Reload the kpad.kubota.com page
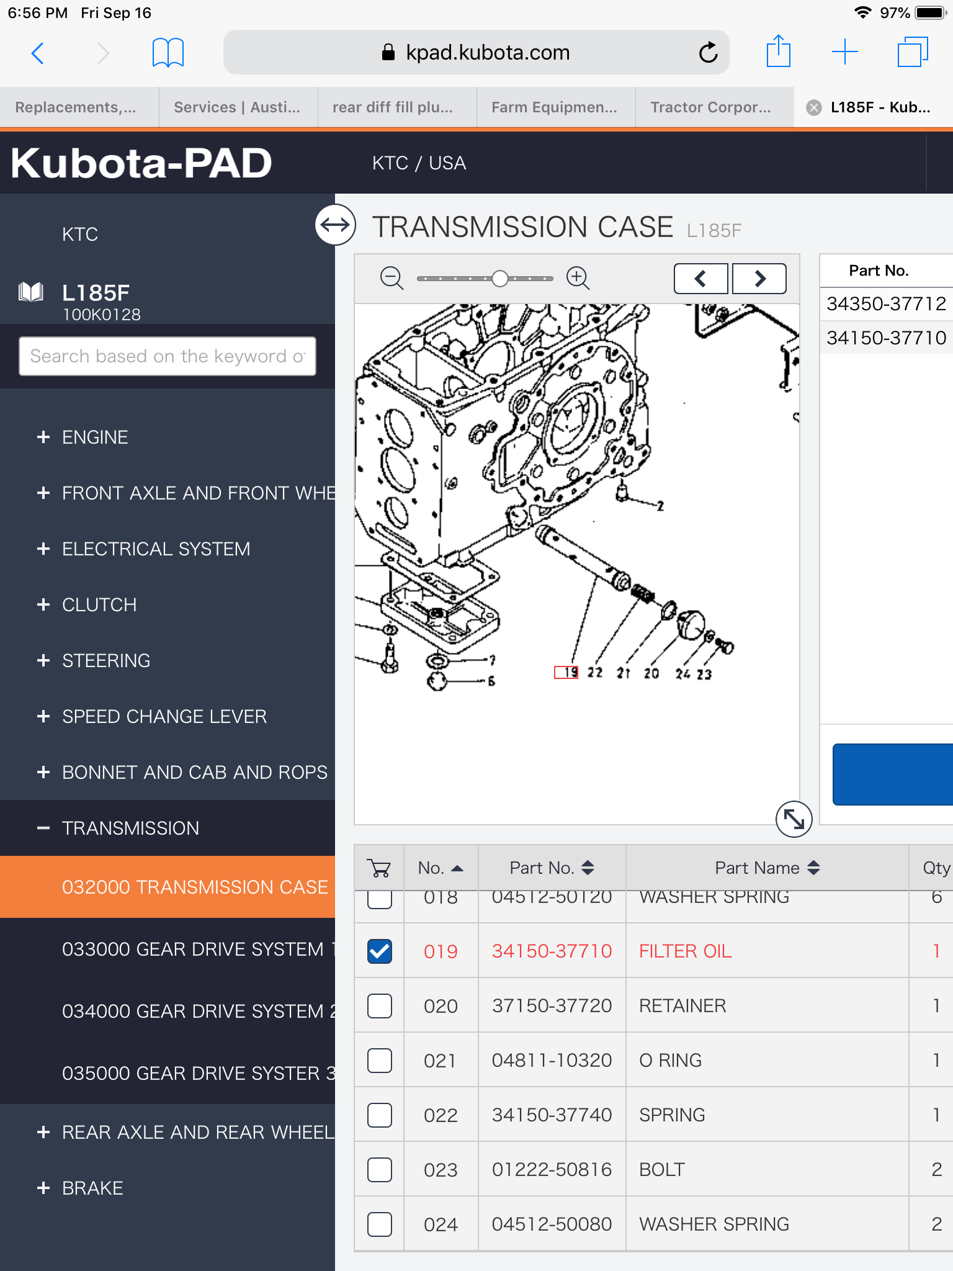 pos(708,53)
